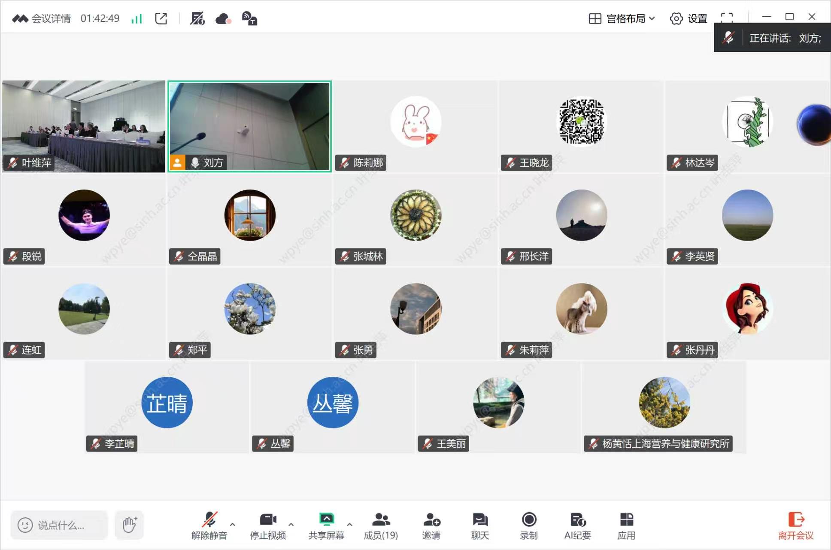This screenshot has width=831, height=550.
Task: Click 张丹丹's cartoon girl avatar
Action: coord(747,309)
